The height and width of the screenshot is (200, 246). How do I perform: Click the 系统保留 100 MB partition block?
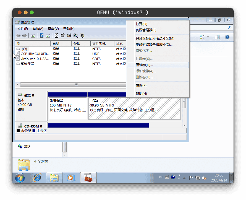pos(68,108)
